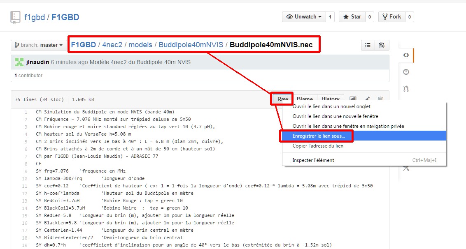466x249 pixels.
Task: Open commit message Modèle 4nec2 du Buddipole
Action: click(140, 62)
